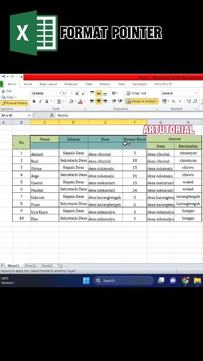Screen dimensions: 203x361
Task: Click Align Text Left icon
Action: (92, 102)
